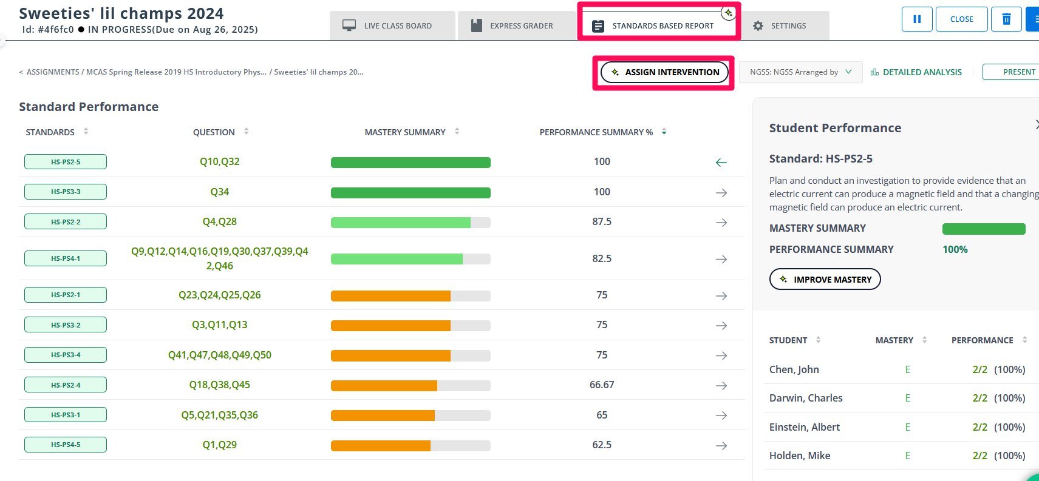Viewport: 1039px width, 481px height.
Task: Click HS-PS4-5 standard tag
Action: coord(66,445)
